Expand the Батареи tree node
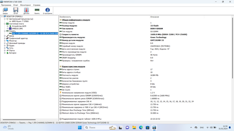 pos(5,53)
